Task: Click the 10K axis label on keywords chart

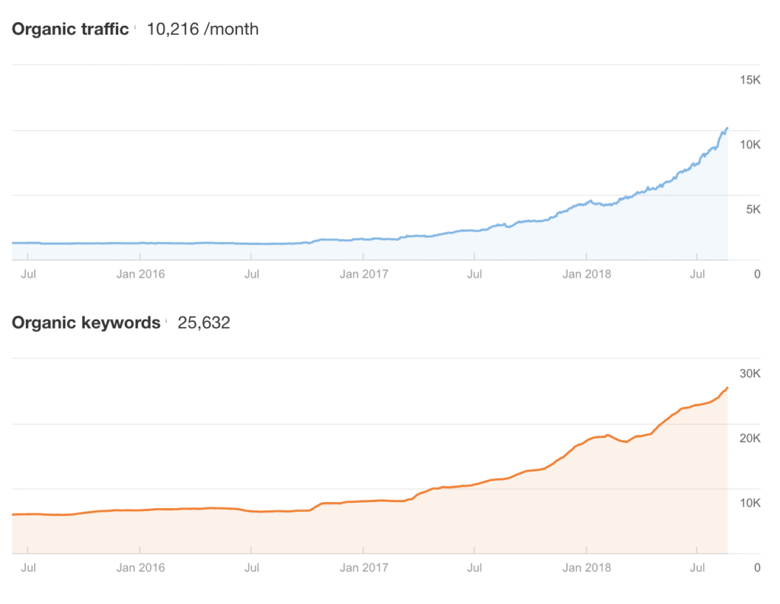Action: pyautogui.click(x=750, y=503)
